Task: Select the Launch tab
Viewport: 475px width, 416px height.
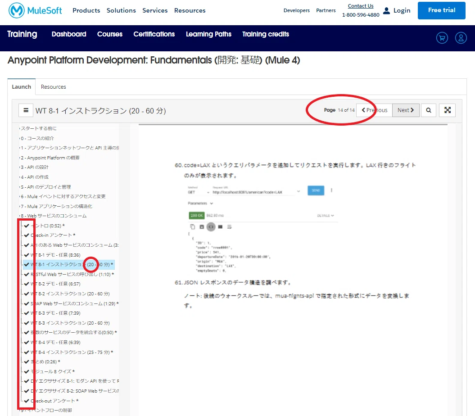Action: [21, 86]
